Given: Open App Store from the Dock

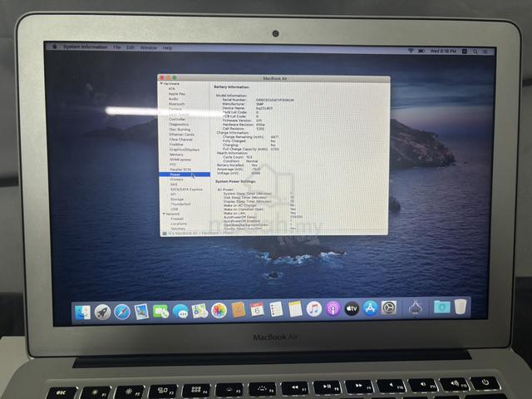Looking at the screenshot, I should (x=370, y=308).
